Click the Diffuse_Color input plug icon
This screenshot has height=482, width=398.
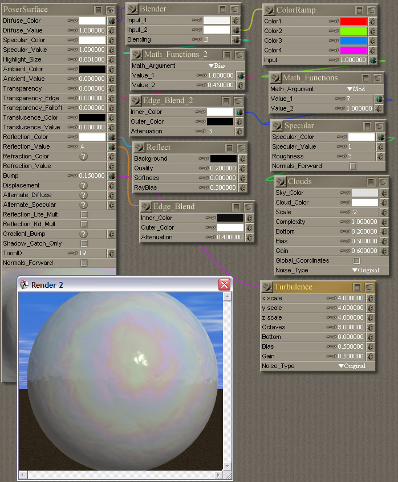point(112,21)
